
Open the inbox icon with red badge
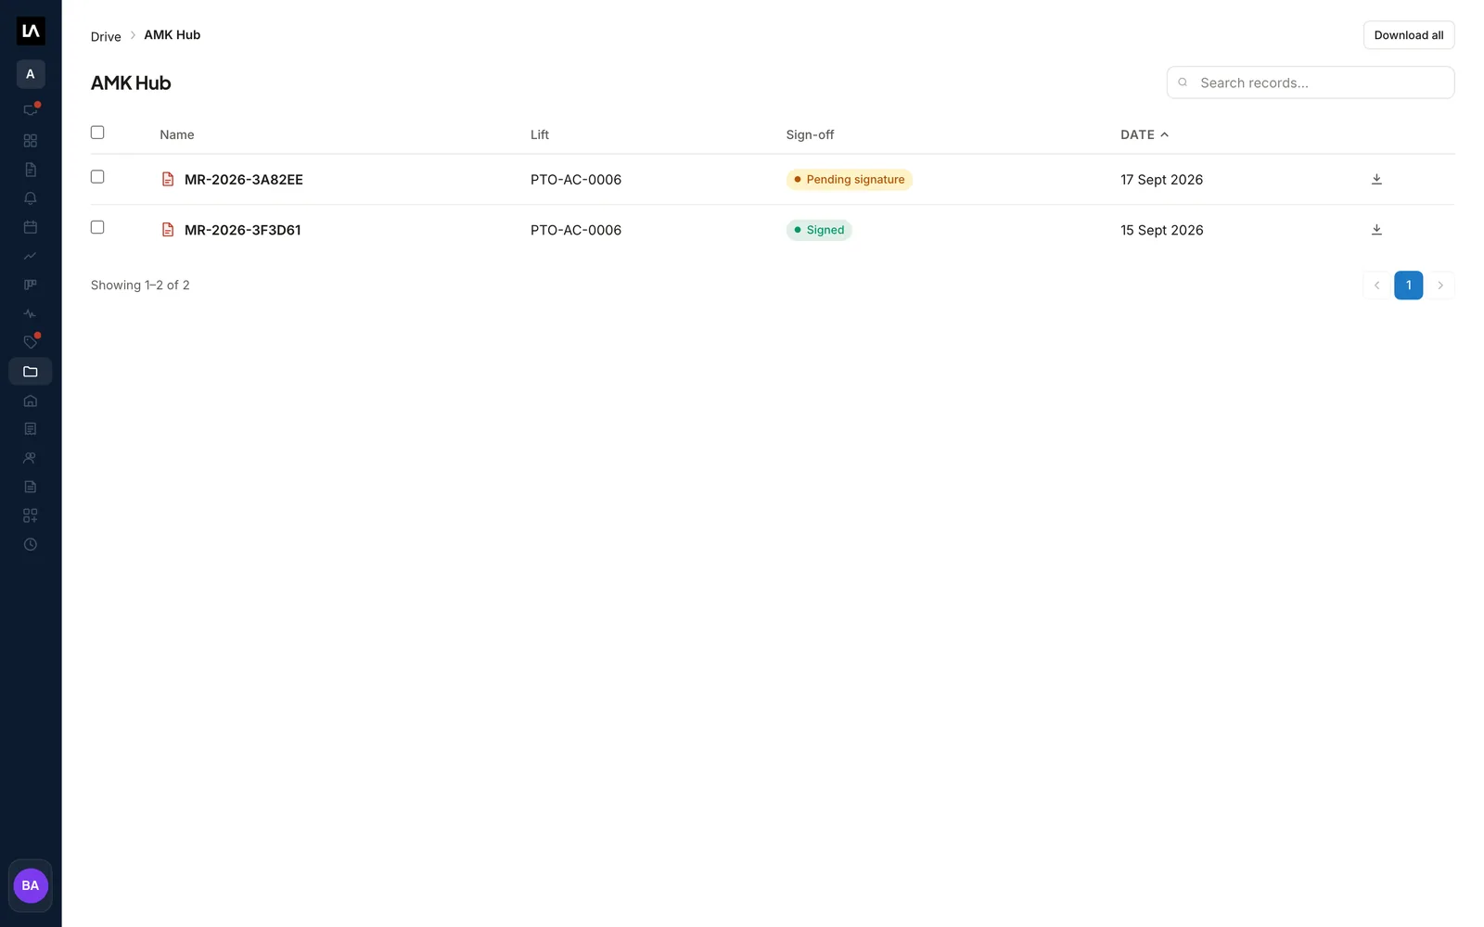pos(31,109)
